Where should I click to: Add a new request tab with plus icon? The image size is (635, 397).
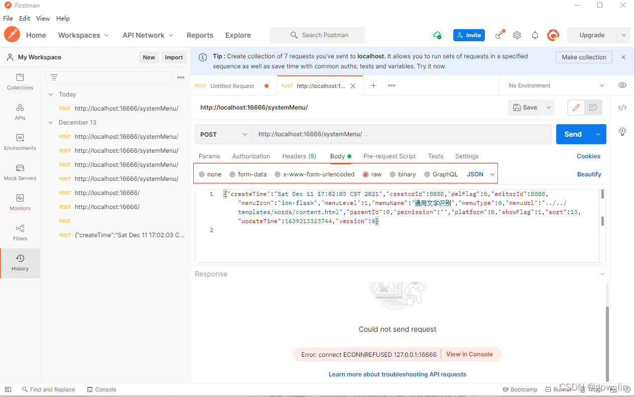(x=373, y=85)
